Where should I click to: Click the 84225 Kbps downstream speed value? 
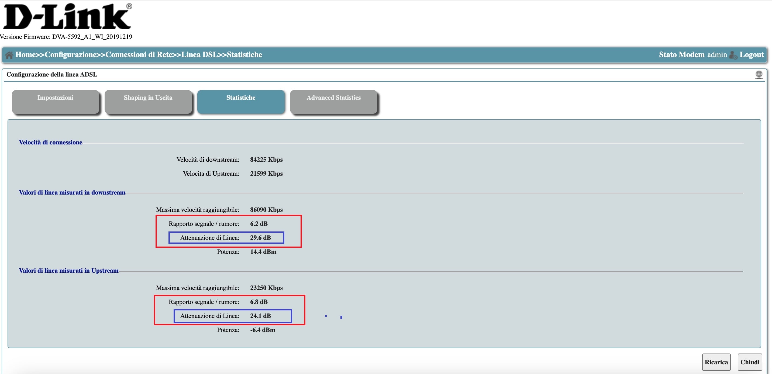point(266,160)
